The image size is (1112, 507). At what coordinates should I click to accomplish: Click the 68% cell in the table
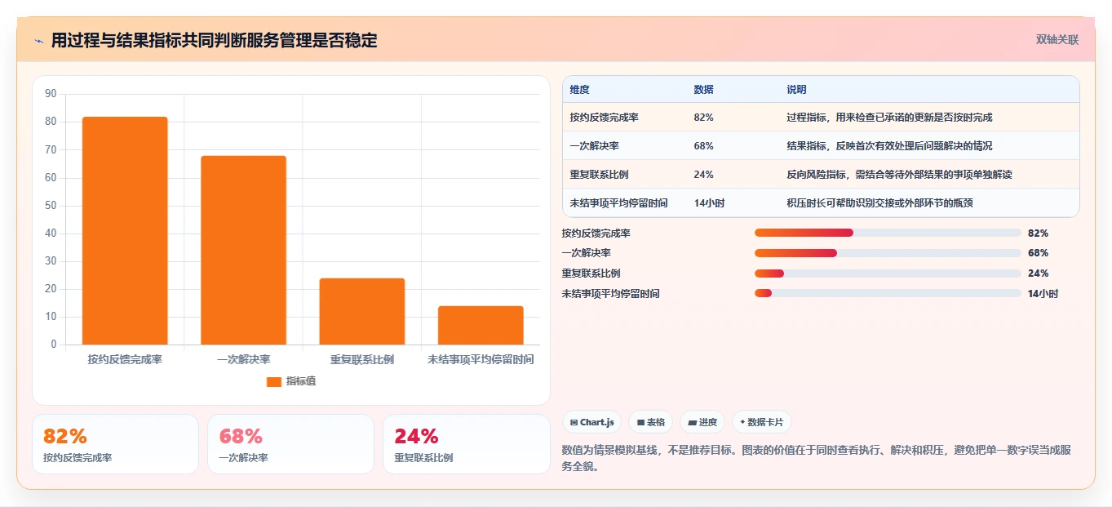[x=703, y=146]
